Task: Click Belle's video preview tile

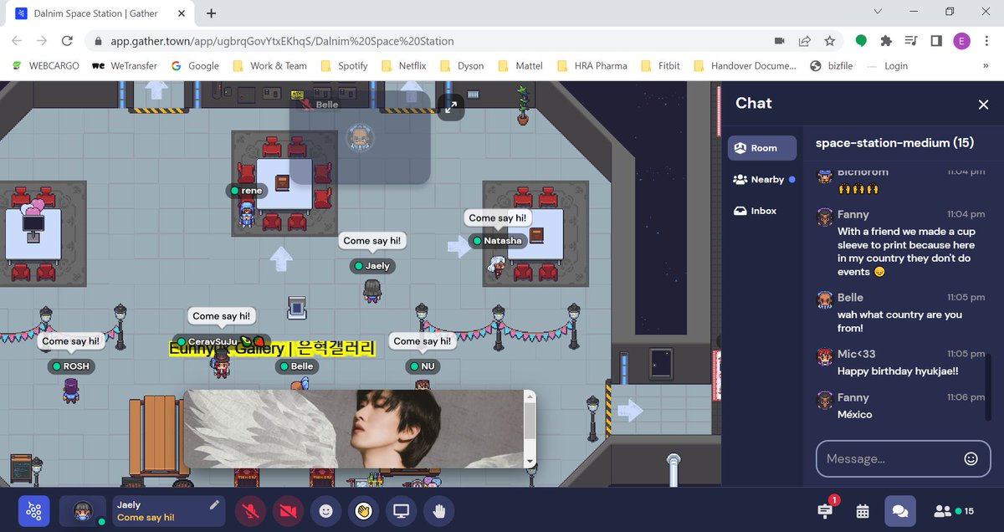Action: coord(360,138)
